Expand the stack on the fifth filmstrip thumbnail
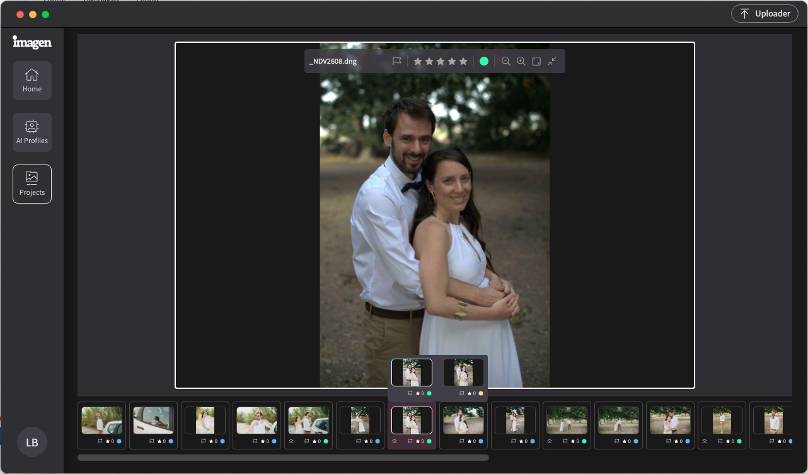 coord(291,441)
